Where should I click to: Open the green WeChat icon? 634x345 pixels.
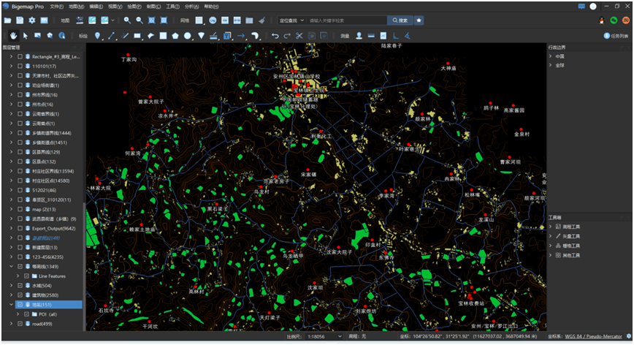(614, 20)
